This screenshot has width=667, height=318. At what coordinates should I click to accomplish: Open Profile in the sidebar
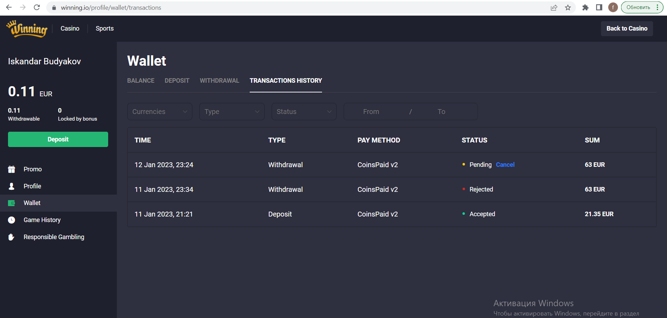pos(32,186)
